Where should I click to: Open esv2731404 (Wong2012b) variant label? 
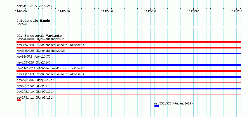coord(35,80)
